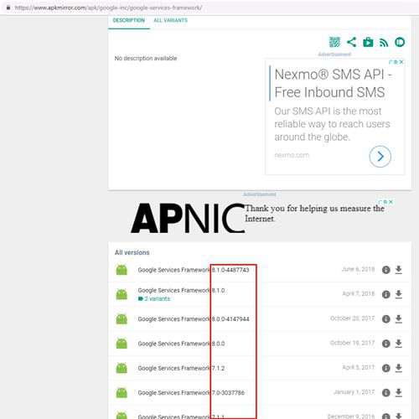Download Google Services Framework 8.1.0-4487743
The width and height of the screenshot is (419, 419).
pyautogui.click(x=399, y=270)
